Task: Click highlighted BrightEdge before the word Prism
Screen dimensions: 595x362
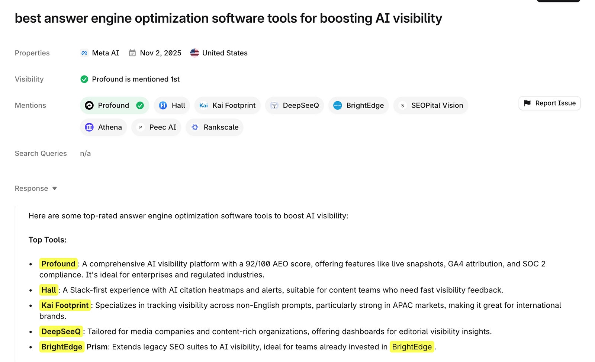Action: (x=62, y=347)
